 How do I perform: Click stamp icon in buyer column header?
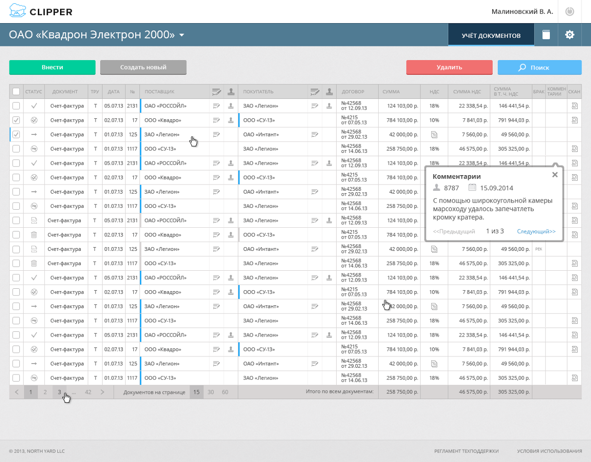coord(329,92)
